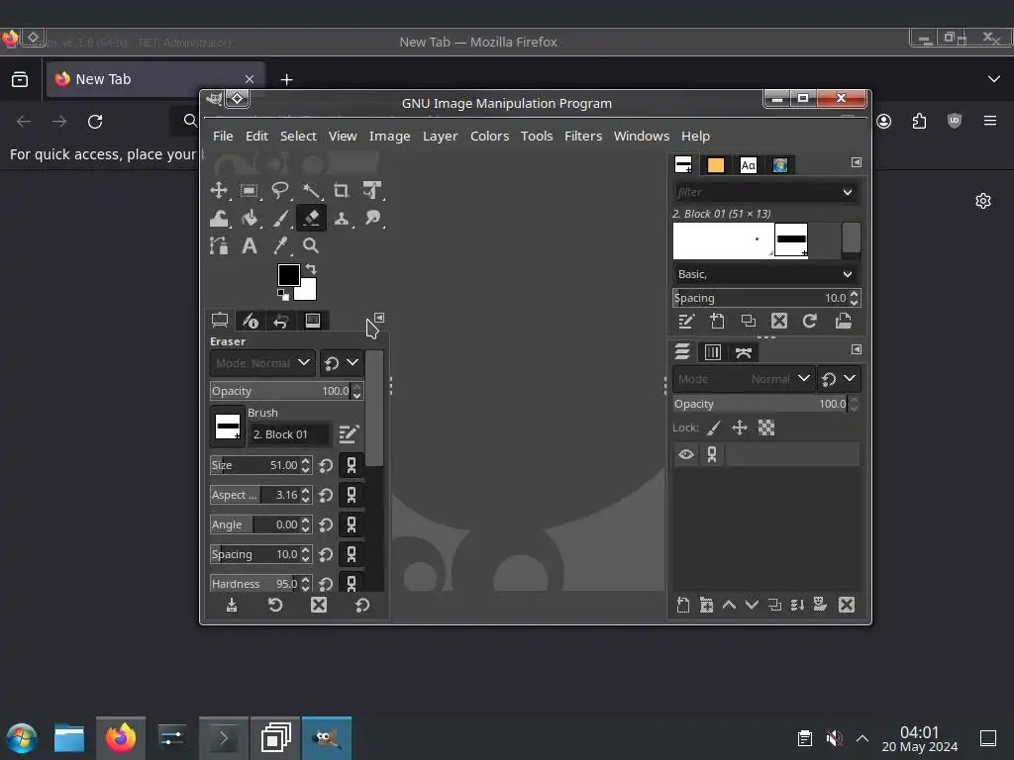Select the Smudge tool
This screenshot has width=1014, height=760.
tap(372, 219)
